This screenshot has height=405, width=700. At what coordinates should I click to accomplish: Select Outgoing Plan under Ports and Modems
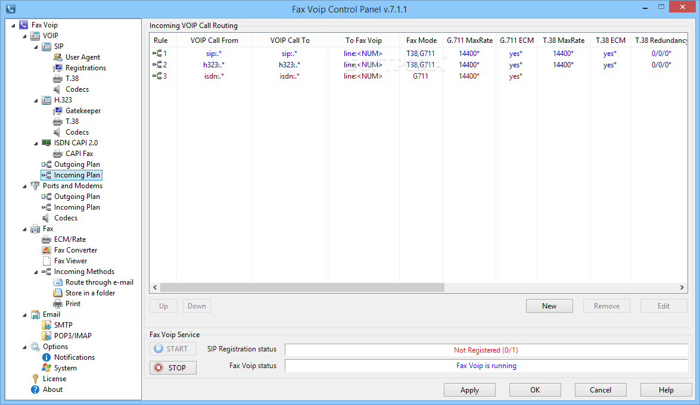pos(77,197)
